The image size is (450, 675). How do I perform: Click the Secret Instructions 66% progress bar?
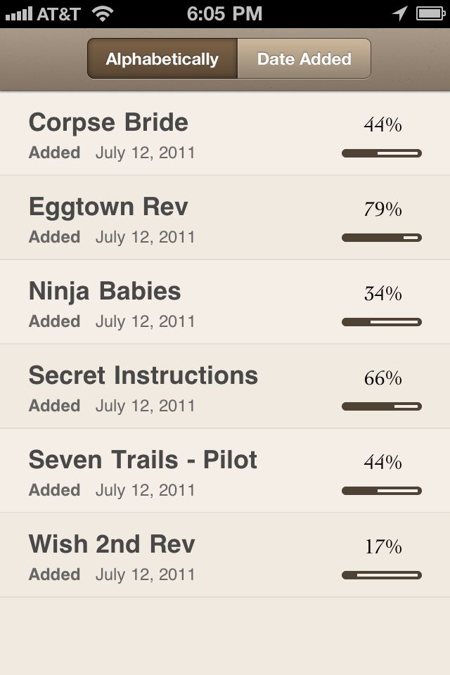point(382,406)
